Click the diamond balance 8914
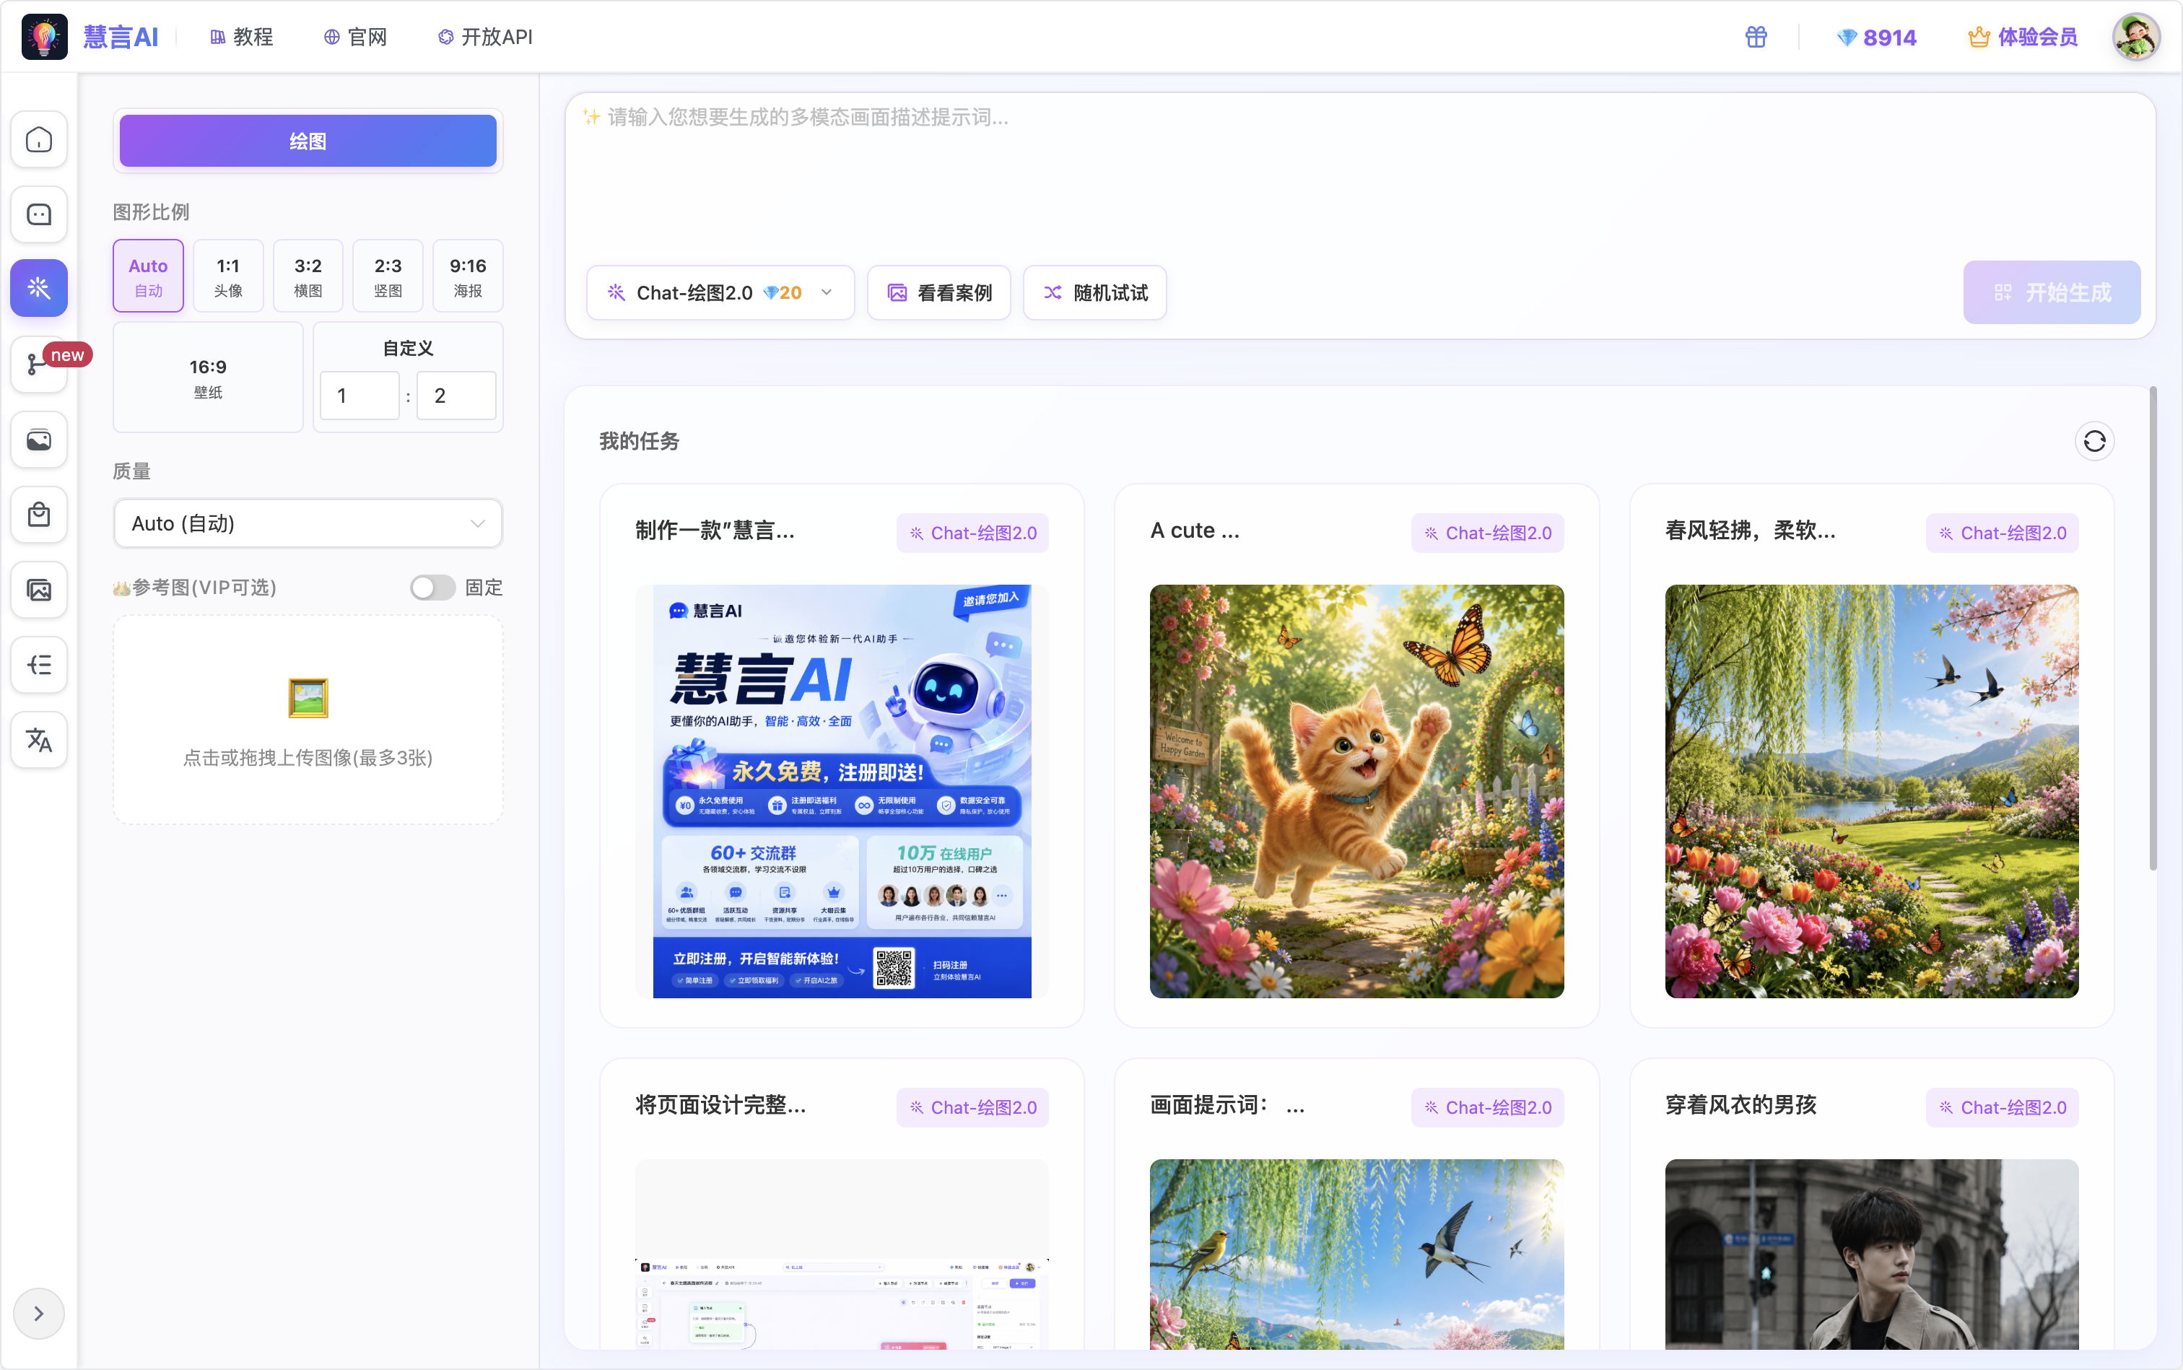This screenshot has width=2183, height=1370. [1877, 37]
